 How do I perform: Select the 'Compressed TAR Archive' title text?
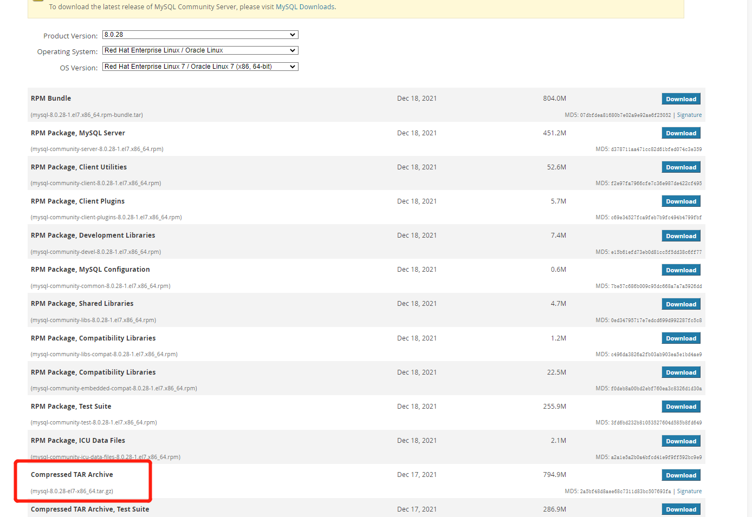pyautogui.click(x=72, y=475)
